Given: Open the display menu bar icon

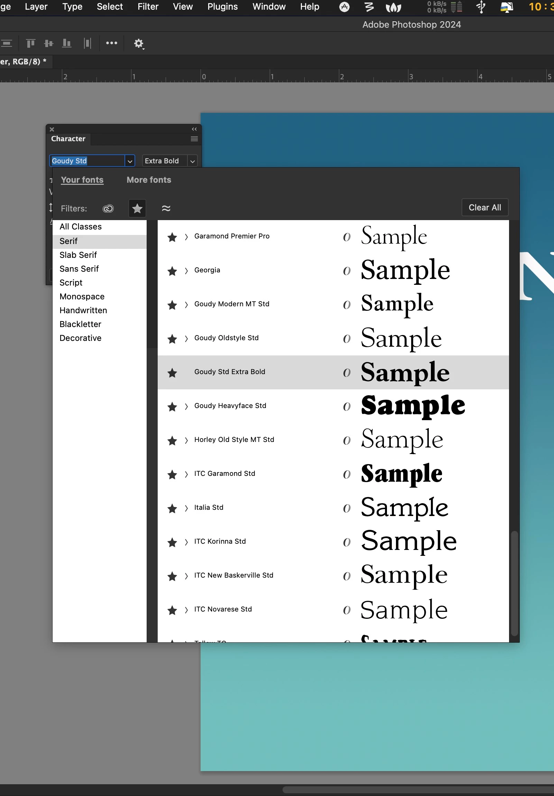Looking at the screenshot, I should click(x=507, y=7).
